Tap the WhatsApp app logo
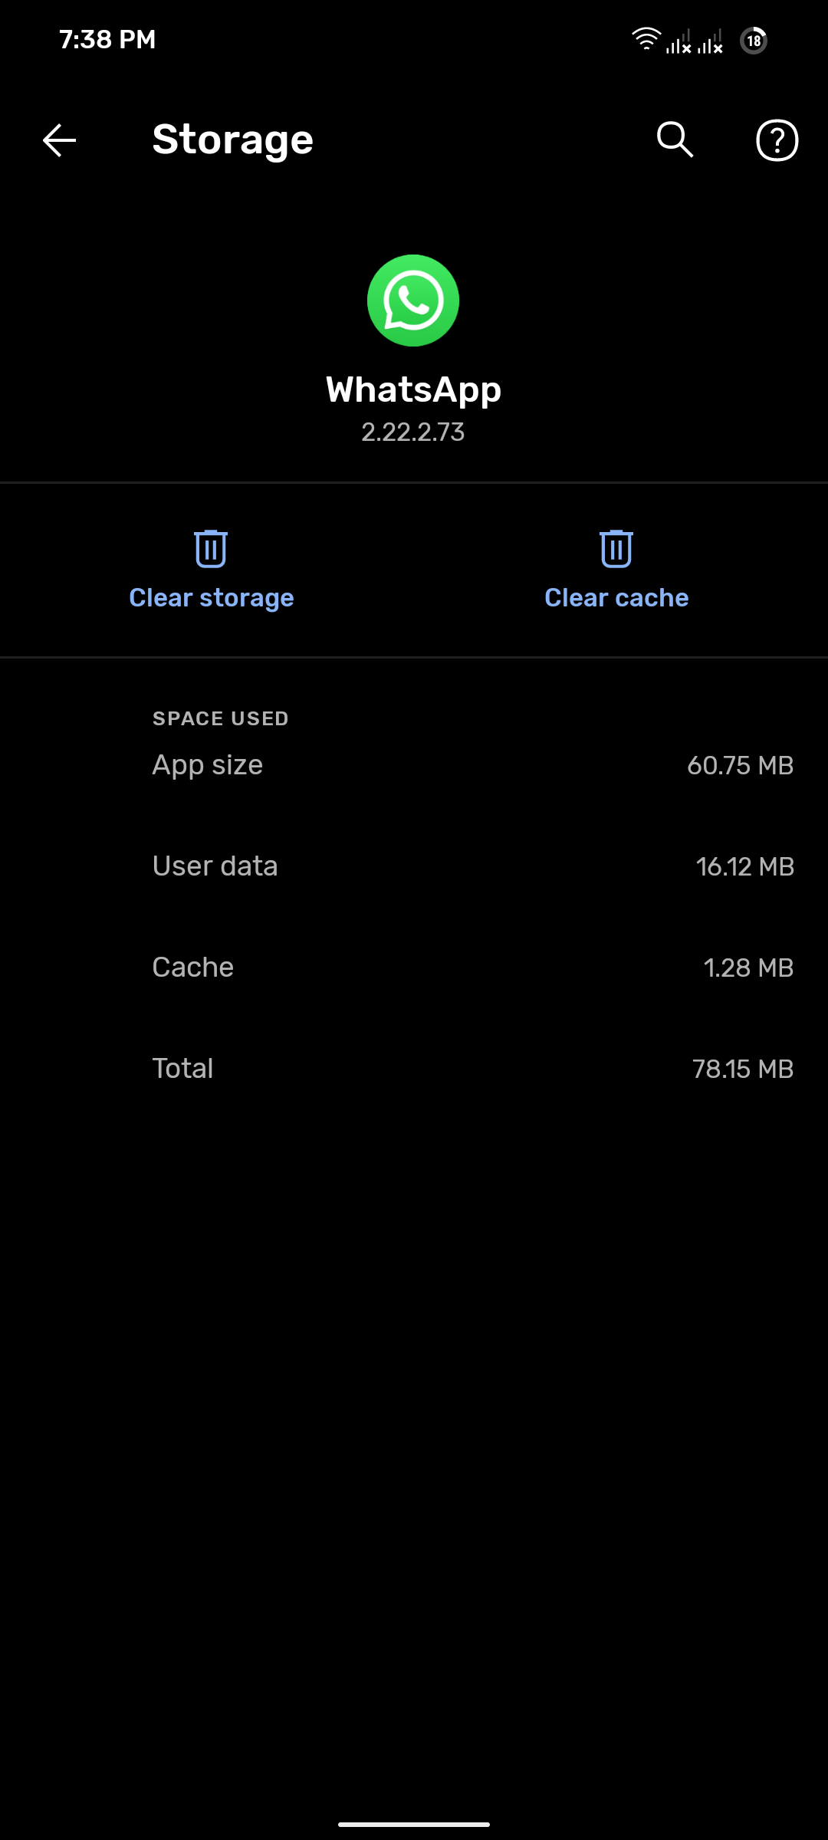The width and height of the screenshot is (828, 1840). [x=413, y=301]
